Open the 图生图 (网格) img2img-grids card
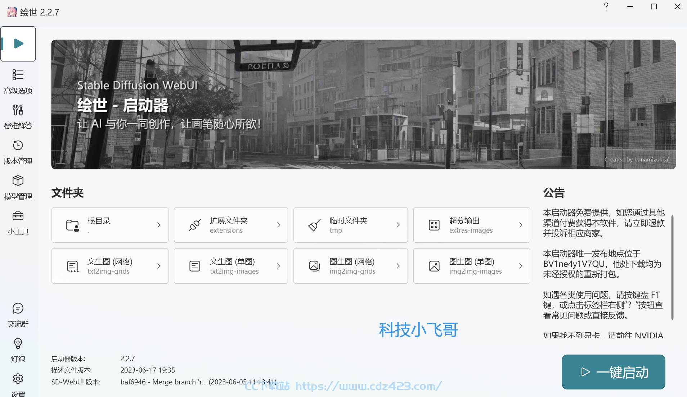 pos(350,266)
